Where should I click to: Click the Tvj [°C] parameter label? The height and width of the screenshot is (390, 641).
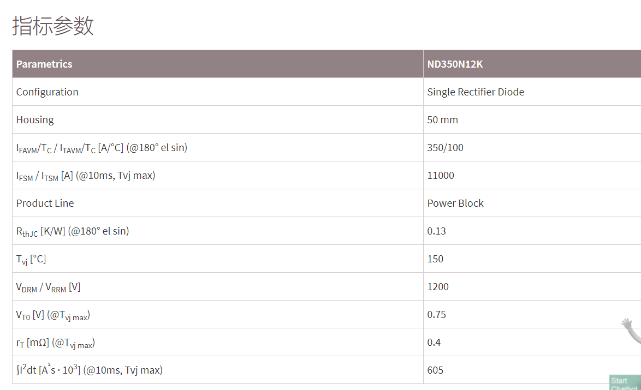tap(31, 259)
